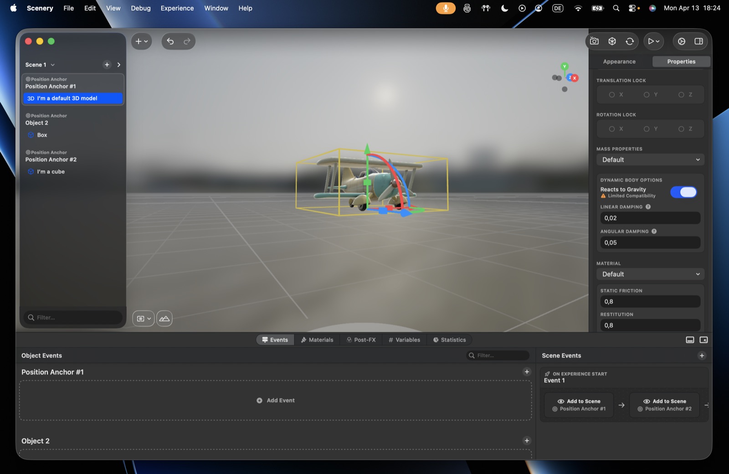Expand the Scene 1 chevron menu

point(53,65)
